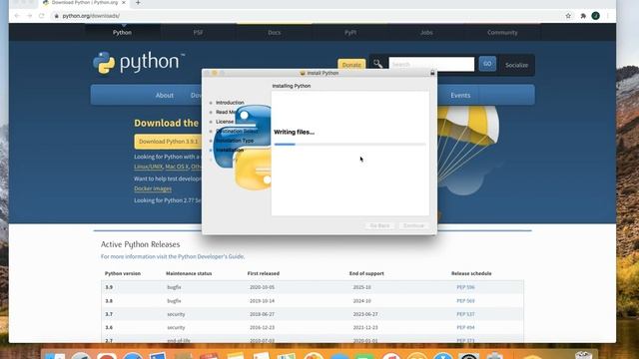This screenshot has width=639, height=359.
Task: Select the Download Python | Python.org tab
Action: click(84, 3)
